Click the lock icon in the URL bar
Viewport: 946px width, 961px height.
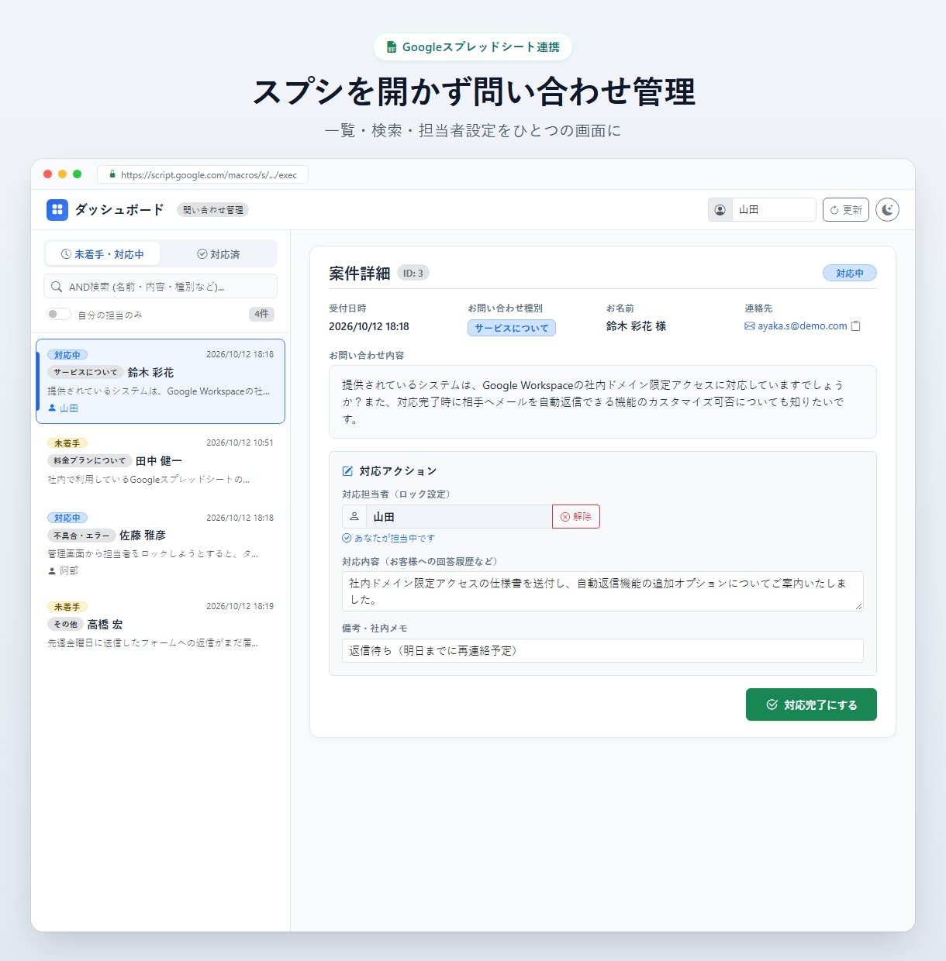pyautogui.click(x=112, y=175)
